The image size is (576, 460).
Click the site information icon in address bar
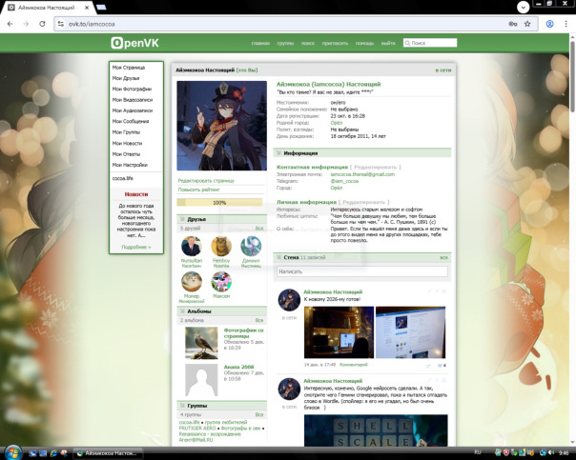(x=61, y=24)
